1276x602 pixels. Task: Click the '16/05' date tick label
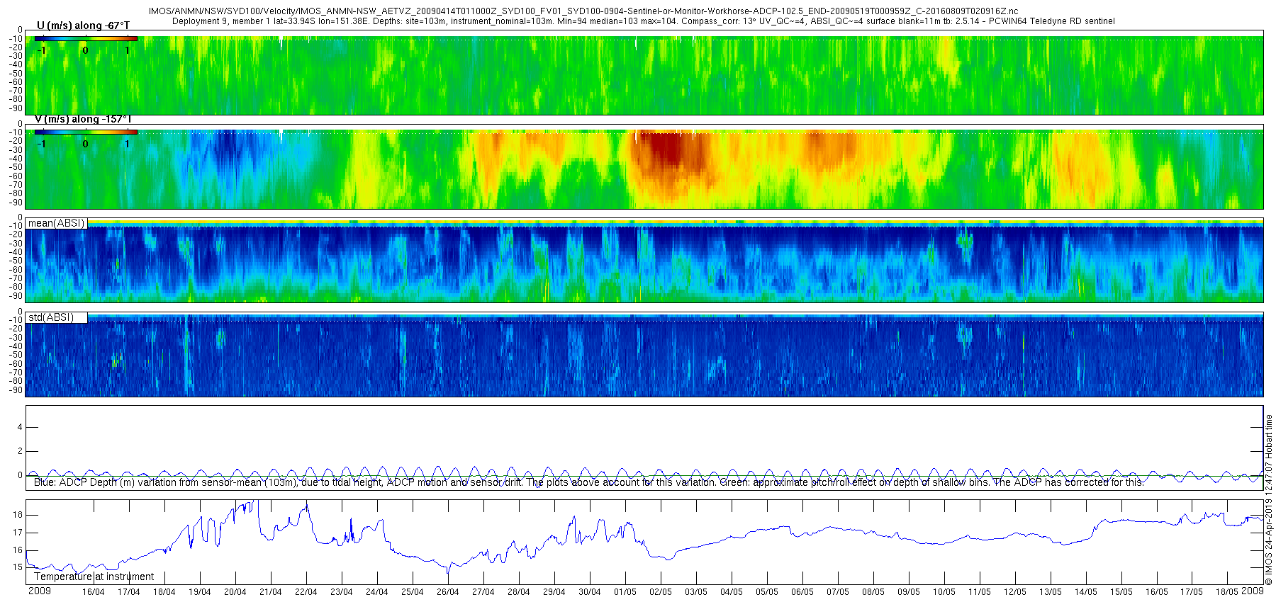point(1157,592)
